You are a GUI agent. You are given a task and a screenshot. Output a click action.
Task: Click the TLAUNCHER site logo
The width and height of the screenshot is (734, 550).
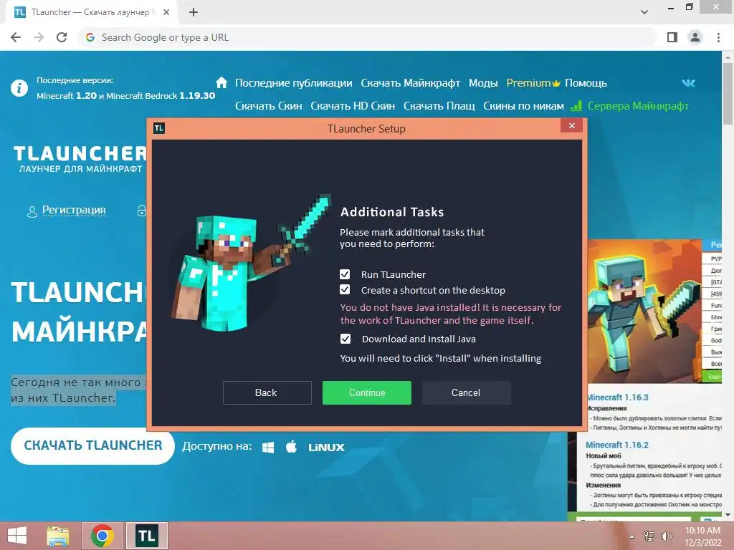(x=80, y=158)
